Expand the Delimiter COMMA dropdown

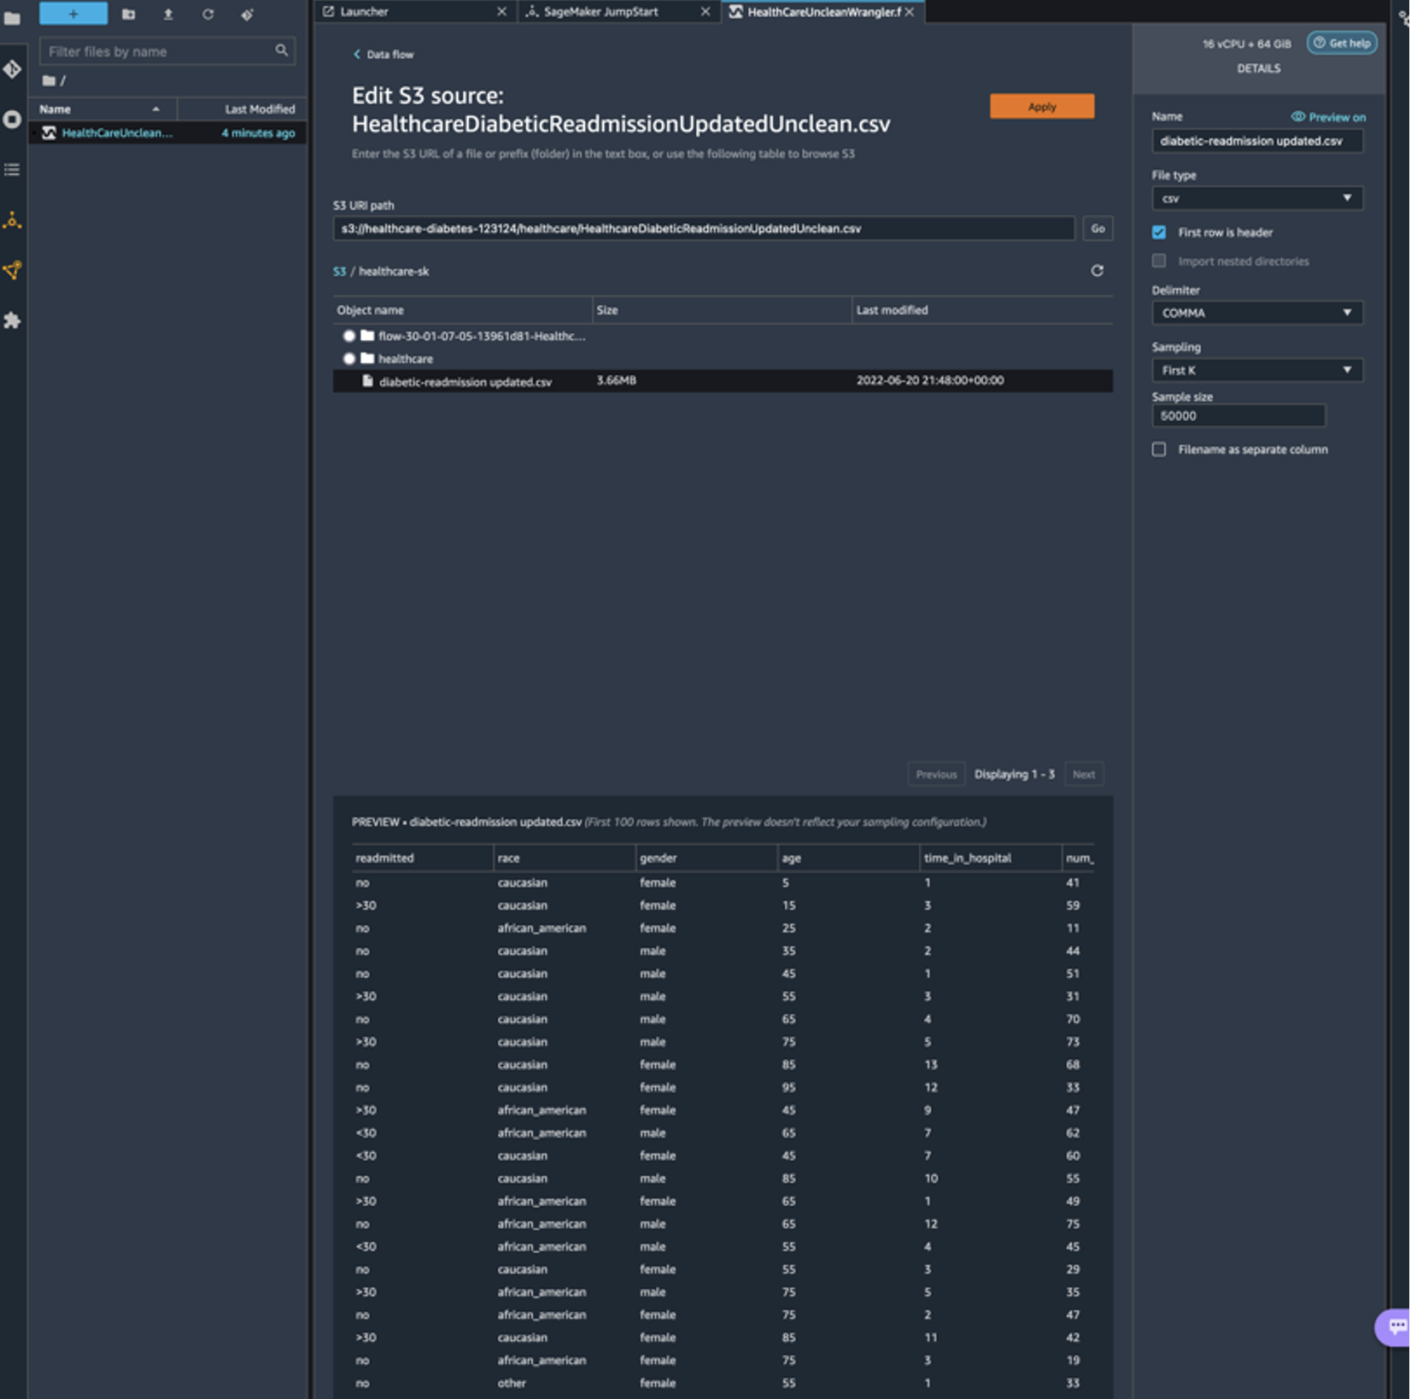click(1256, 313)
